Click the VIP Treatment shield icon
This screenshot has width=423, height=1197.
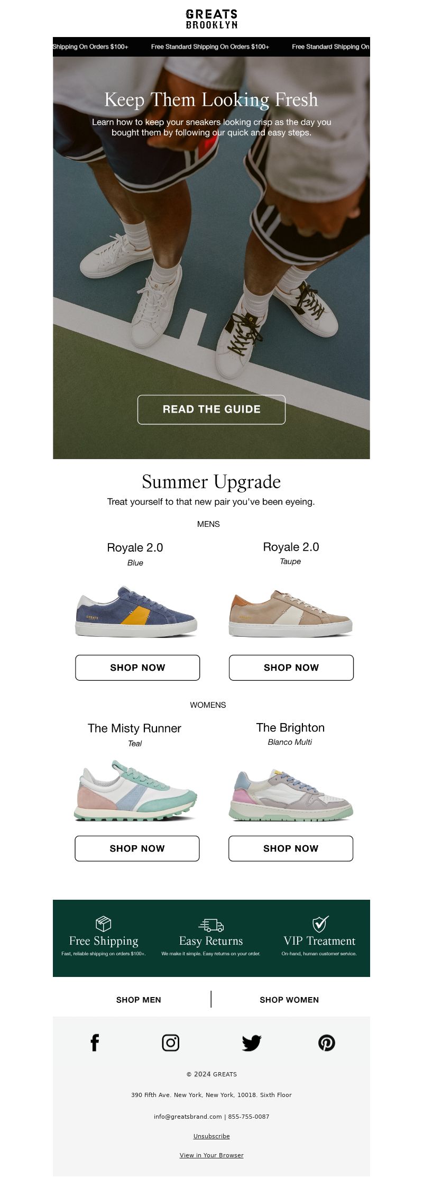coord(320,924)
